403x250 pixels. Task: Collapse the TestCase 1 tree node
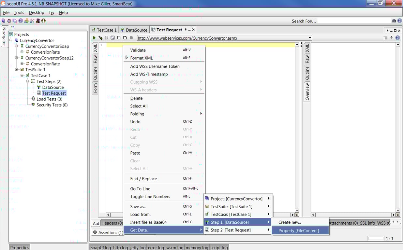pyautogui.click(x=22, y=76)
